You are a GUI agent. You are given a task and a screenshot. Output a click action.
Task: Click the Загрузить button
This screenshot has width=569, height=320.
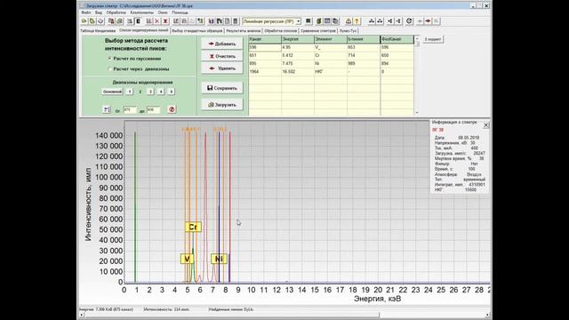coord(222,105)
